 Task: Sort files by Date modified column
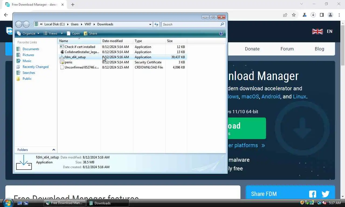tap(117, 41)
